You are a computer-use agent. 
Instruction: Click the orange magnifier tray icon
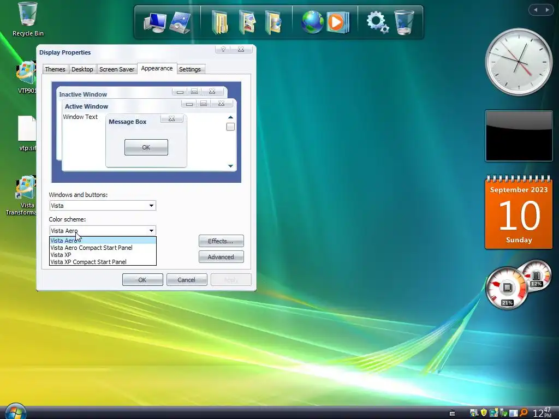(524, 412)
